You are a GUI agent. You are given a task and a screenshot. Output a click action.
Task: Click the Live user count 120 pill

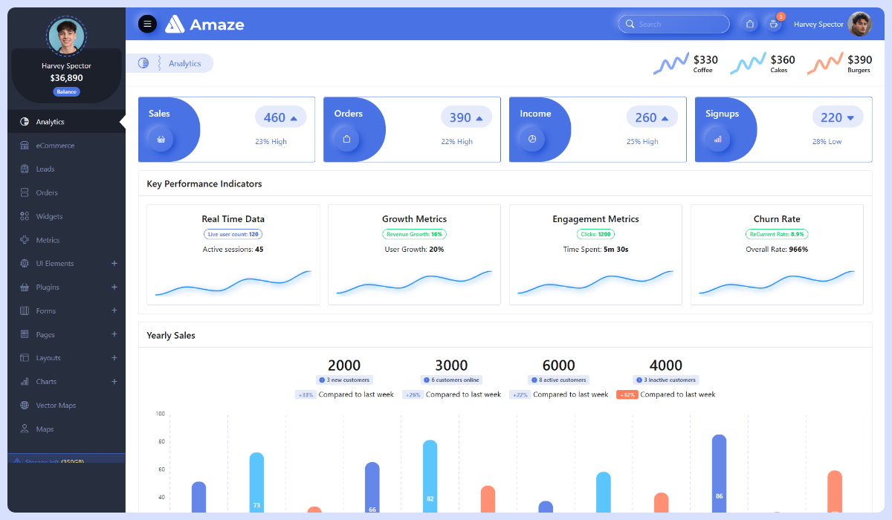pos(233,233)
